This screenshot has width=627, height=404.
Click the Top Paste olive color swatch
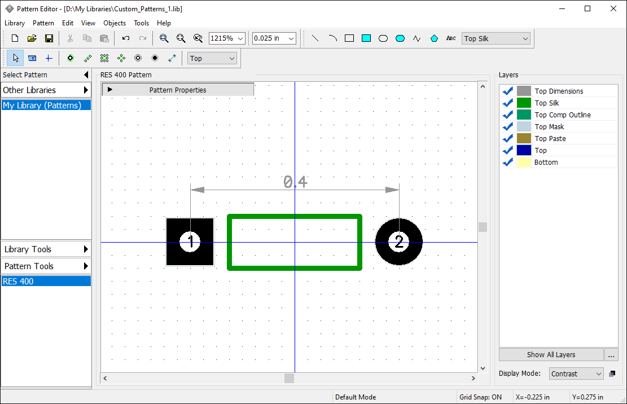[524, 139]
